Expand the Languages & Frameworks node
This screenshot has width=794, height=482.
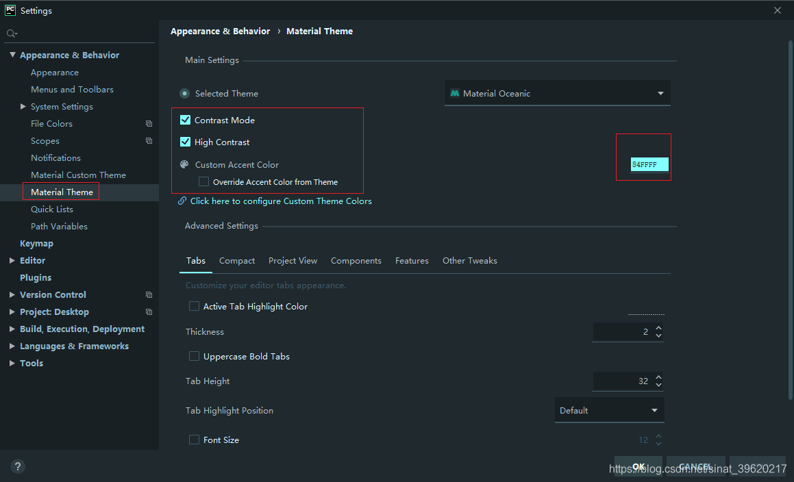[x=12, y=346]
